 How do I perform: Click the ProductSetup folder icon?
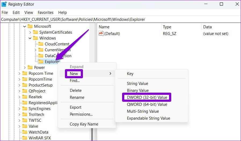tap(25, 85)
